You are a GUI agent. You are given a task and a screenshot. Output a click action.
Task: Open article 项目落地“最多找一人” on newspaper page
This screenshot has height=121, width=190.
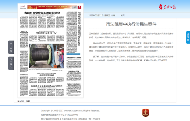pyautogui.click(x=47, y=33)
